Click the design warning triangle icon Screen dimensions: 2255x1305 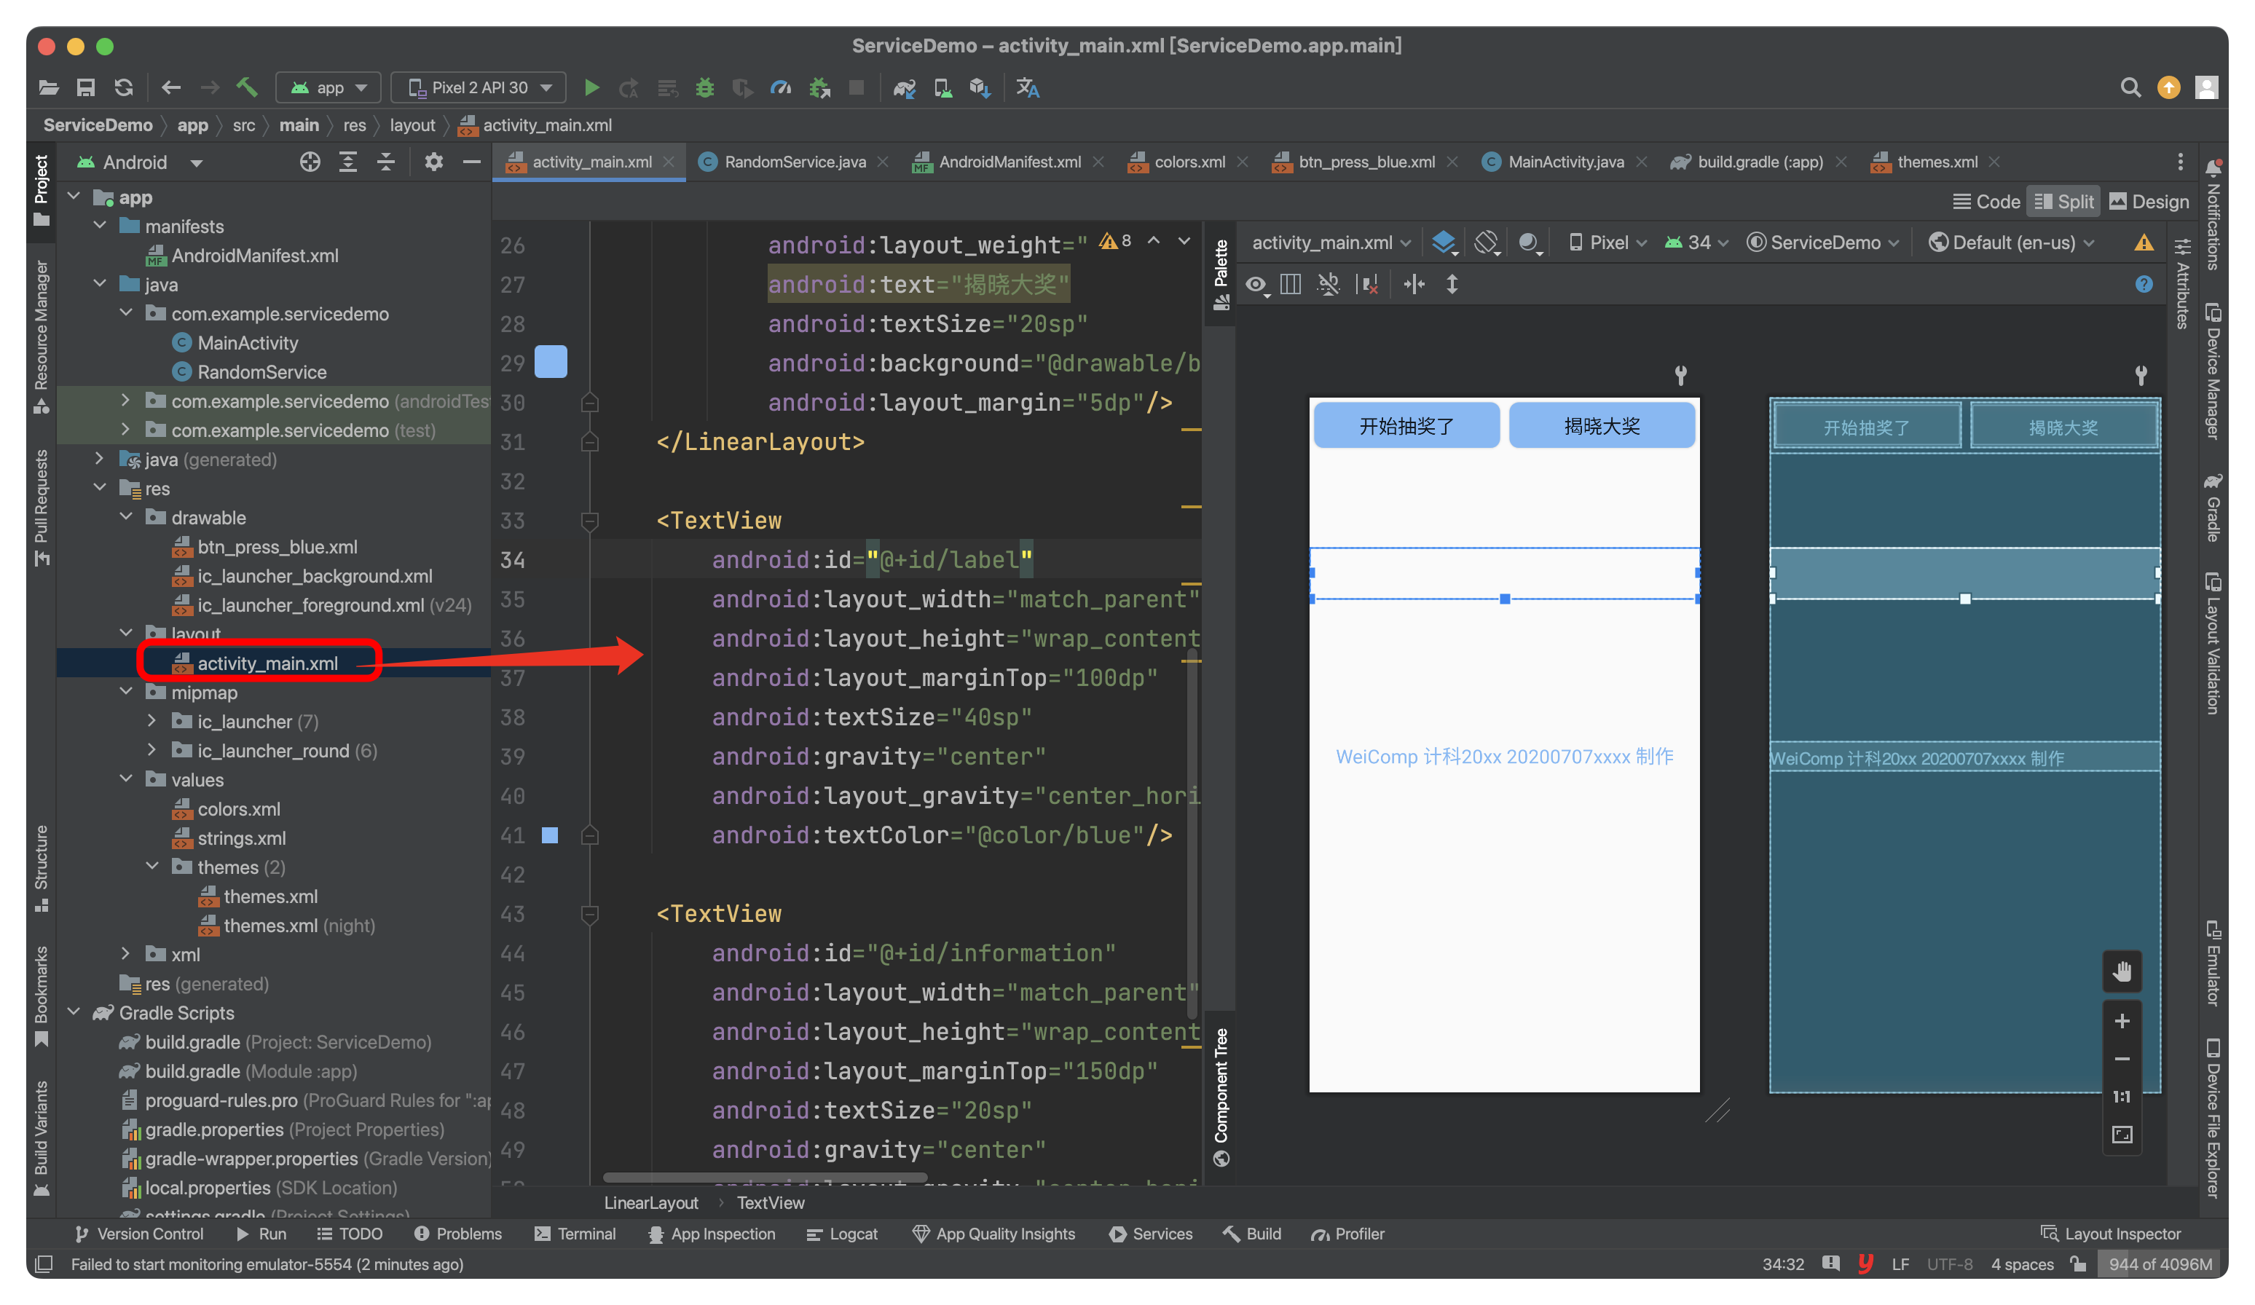point(2144,243)
